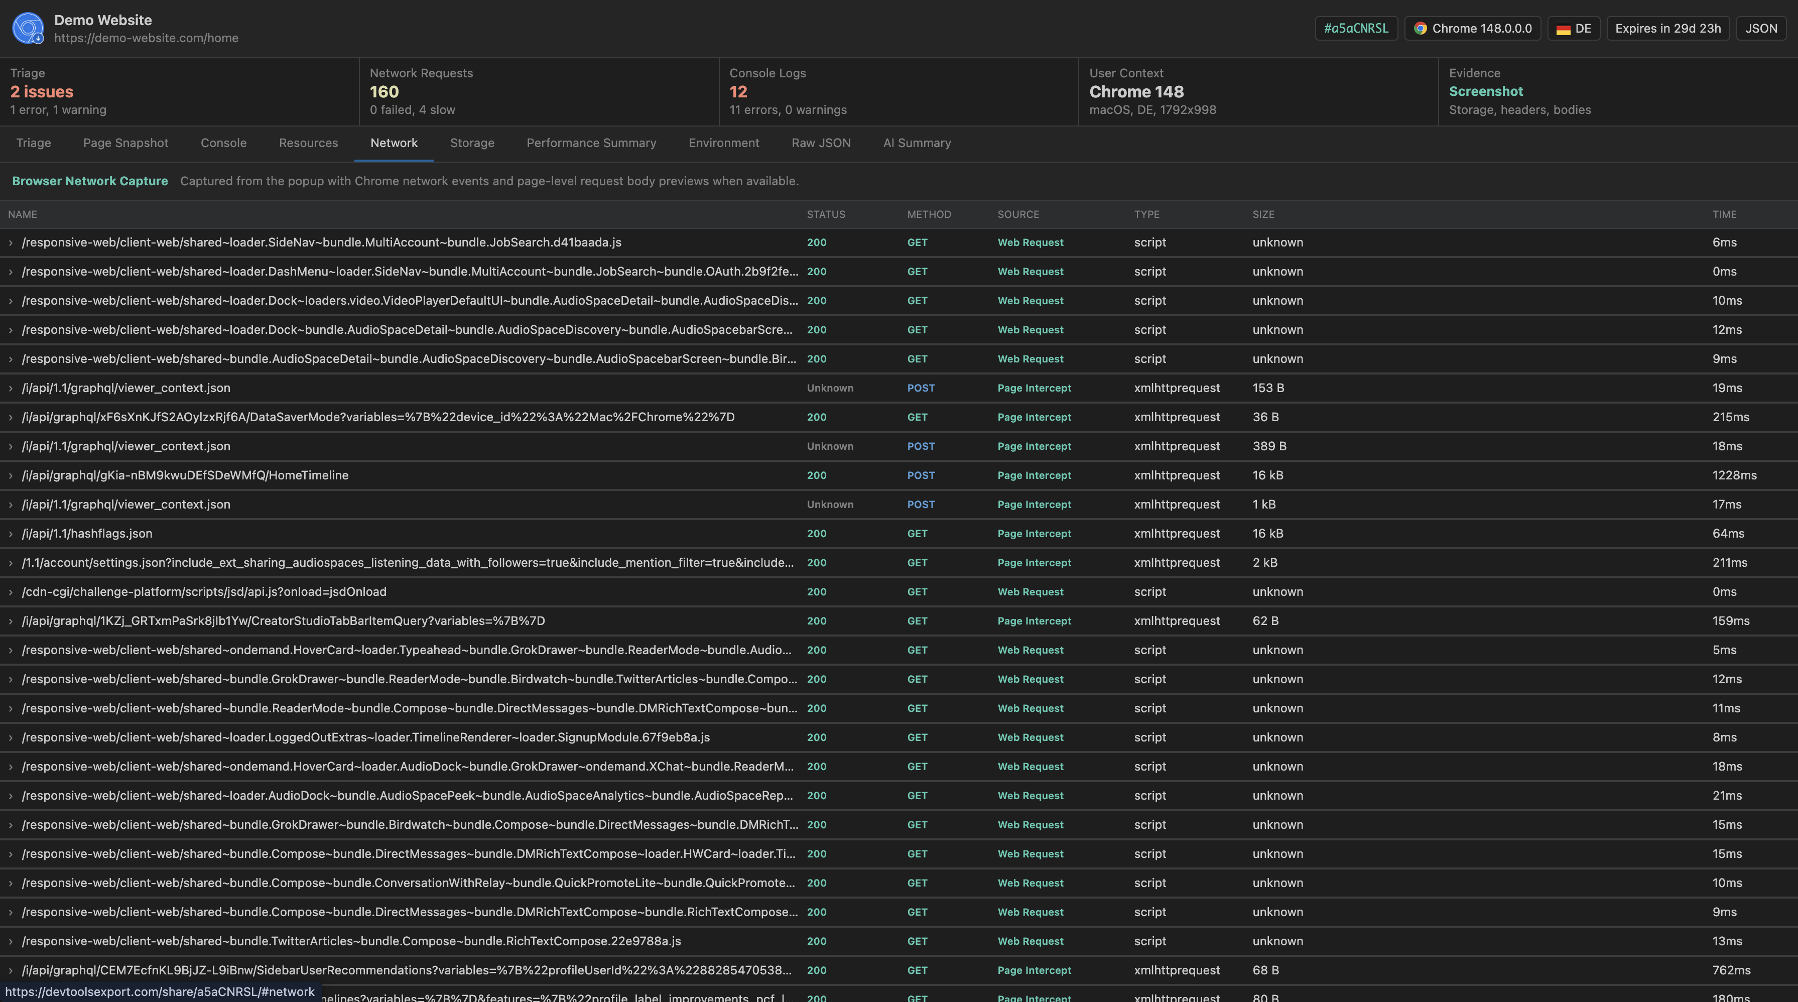Screen dimensions: 1798x1002
Task: Click the 159ms time value
Action: 1731,621
